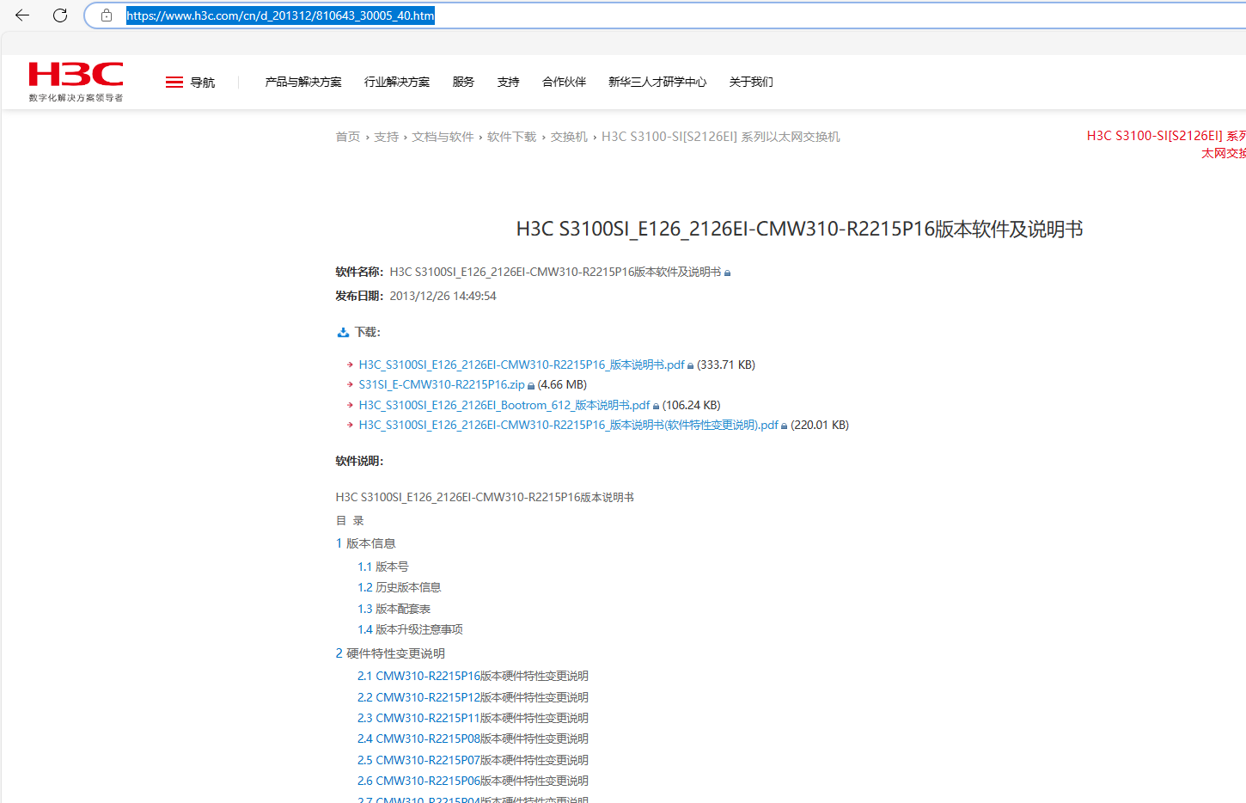Screen dimensions: 1246x803
Task: Open the 服务 menu
Action: 463,83
